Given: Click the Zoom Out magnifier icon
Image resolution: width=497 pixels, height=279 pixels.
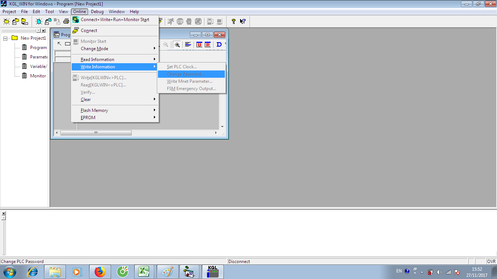Looking at the screenshot, I should coord(166,45).
